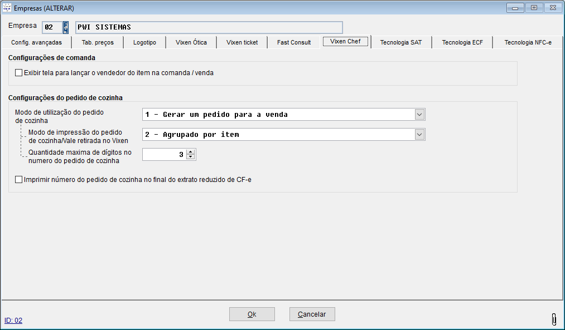Image resolution: width=565 pixels, height=330 pixels.
Task: Toggle printing kitchen order number on CF-e
Action: coord(19,180)
